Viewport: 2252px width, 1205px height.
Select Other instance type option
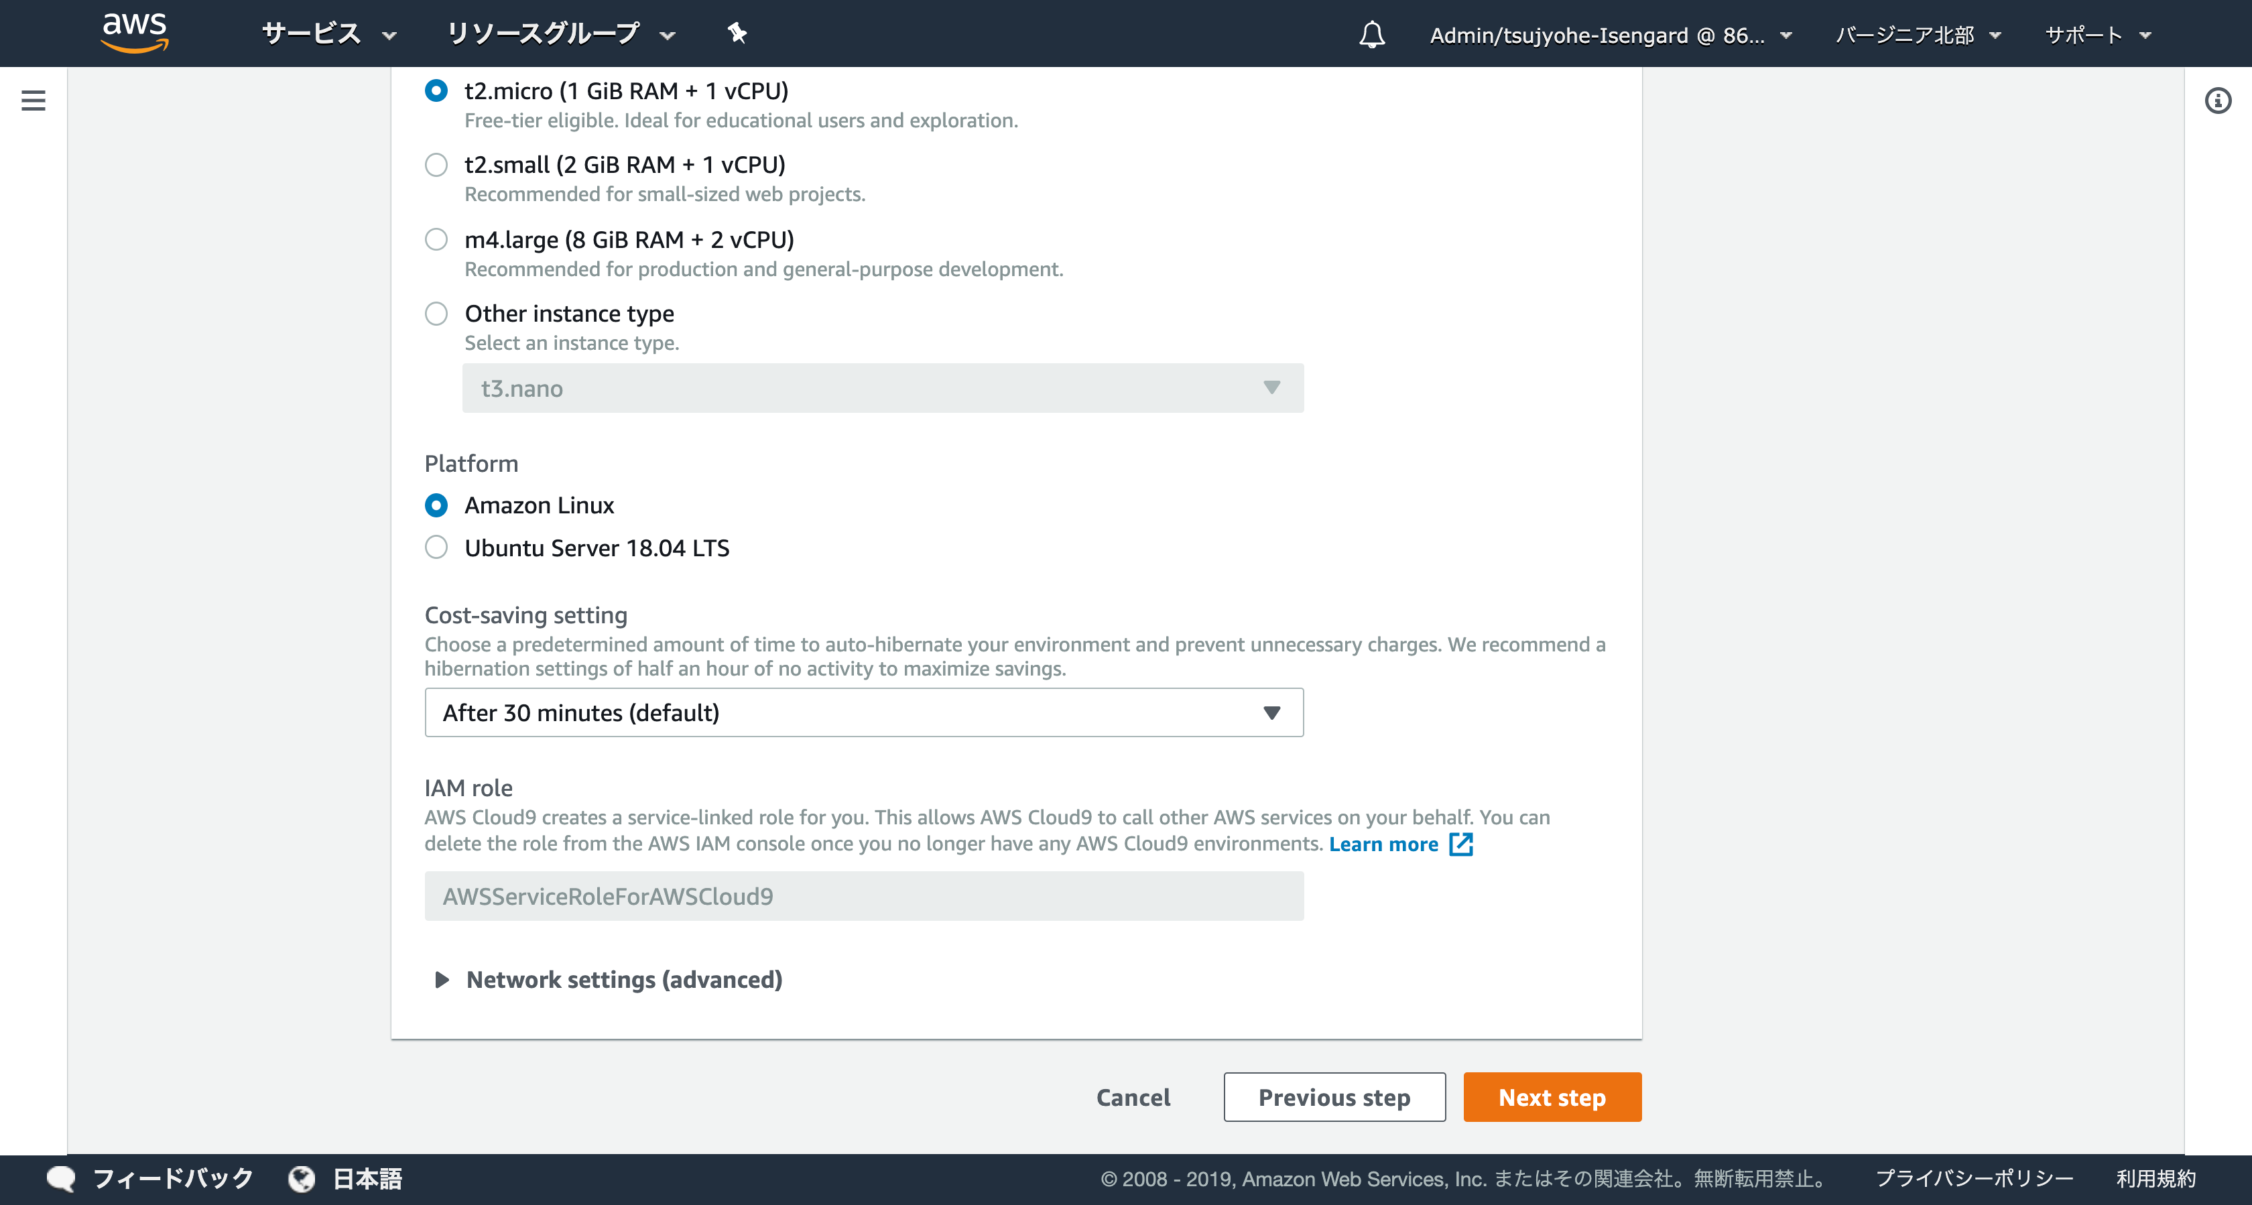point(436,313)
